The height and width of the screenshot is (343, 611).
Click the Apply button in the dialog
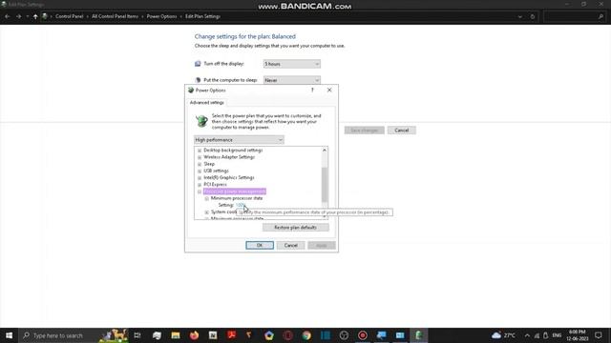pyautogui.click(x=322, y=245)
